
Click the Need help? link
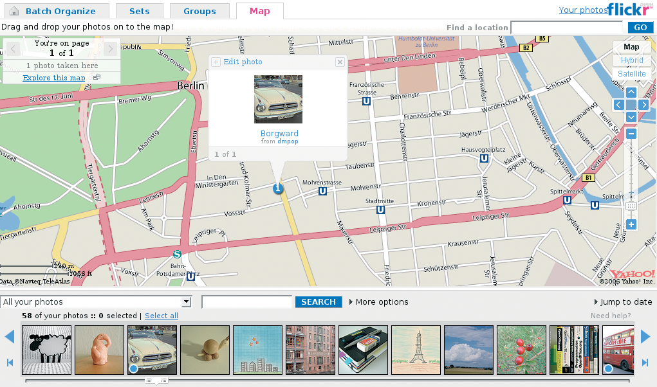pyautogui.click(x=611, y=316)
